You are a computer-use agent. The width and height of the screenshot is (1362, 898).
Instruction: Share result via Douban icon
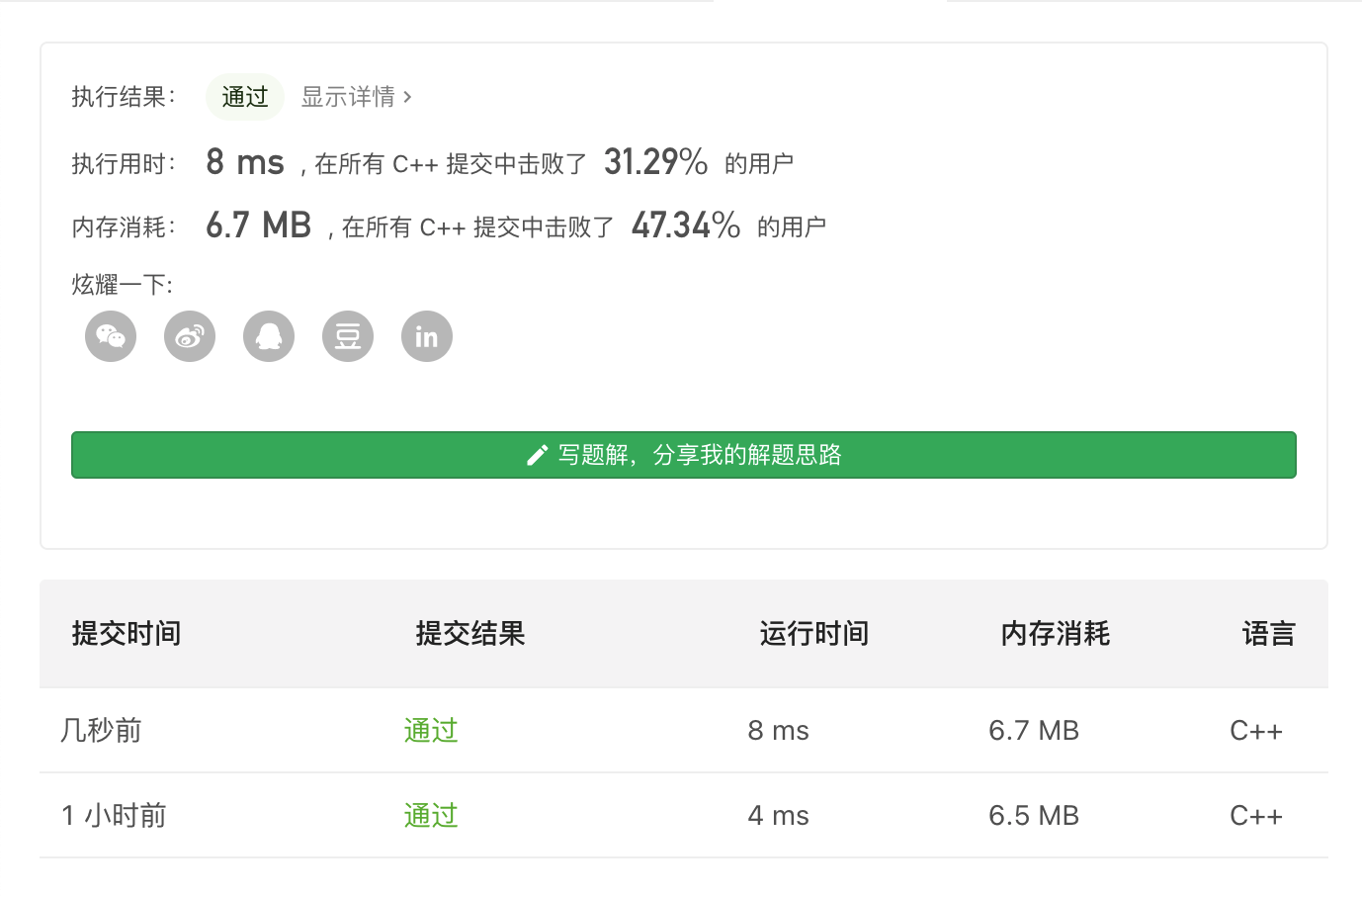(x=348, y=336)
